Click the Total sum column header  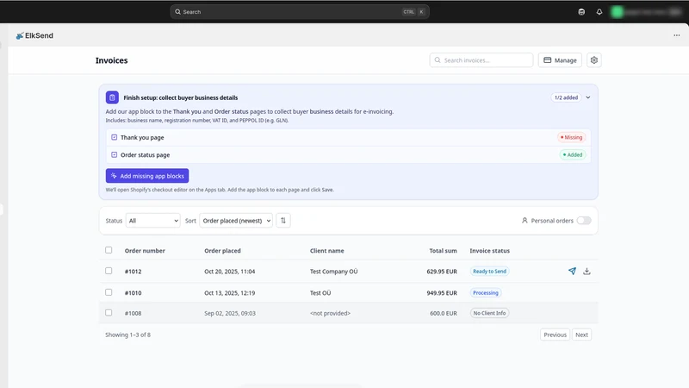[443, 251]
